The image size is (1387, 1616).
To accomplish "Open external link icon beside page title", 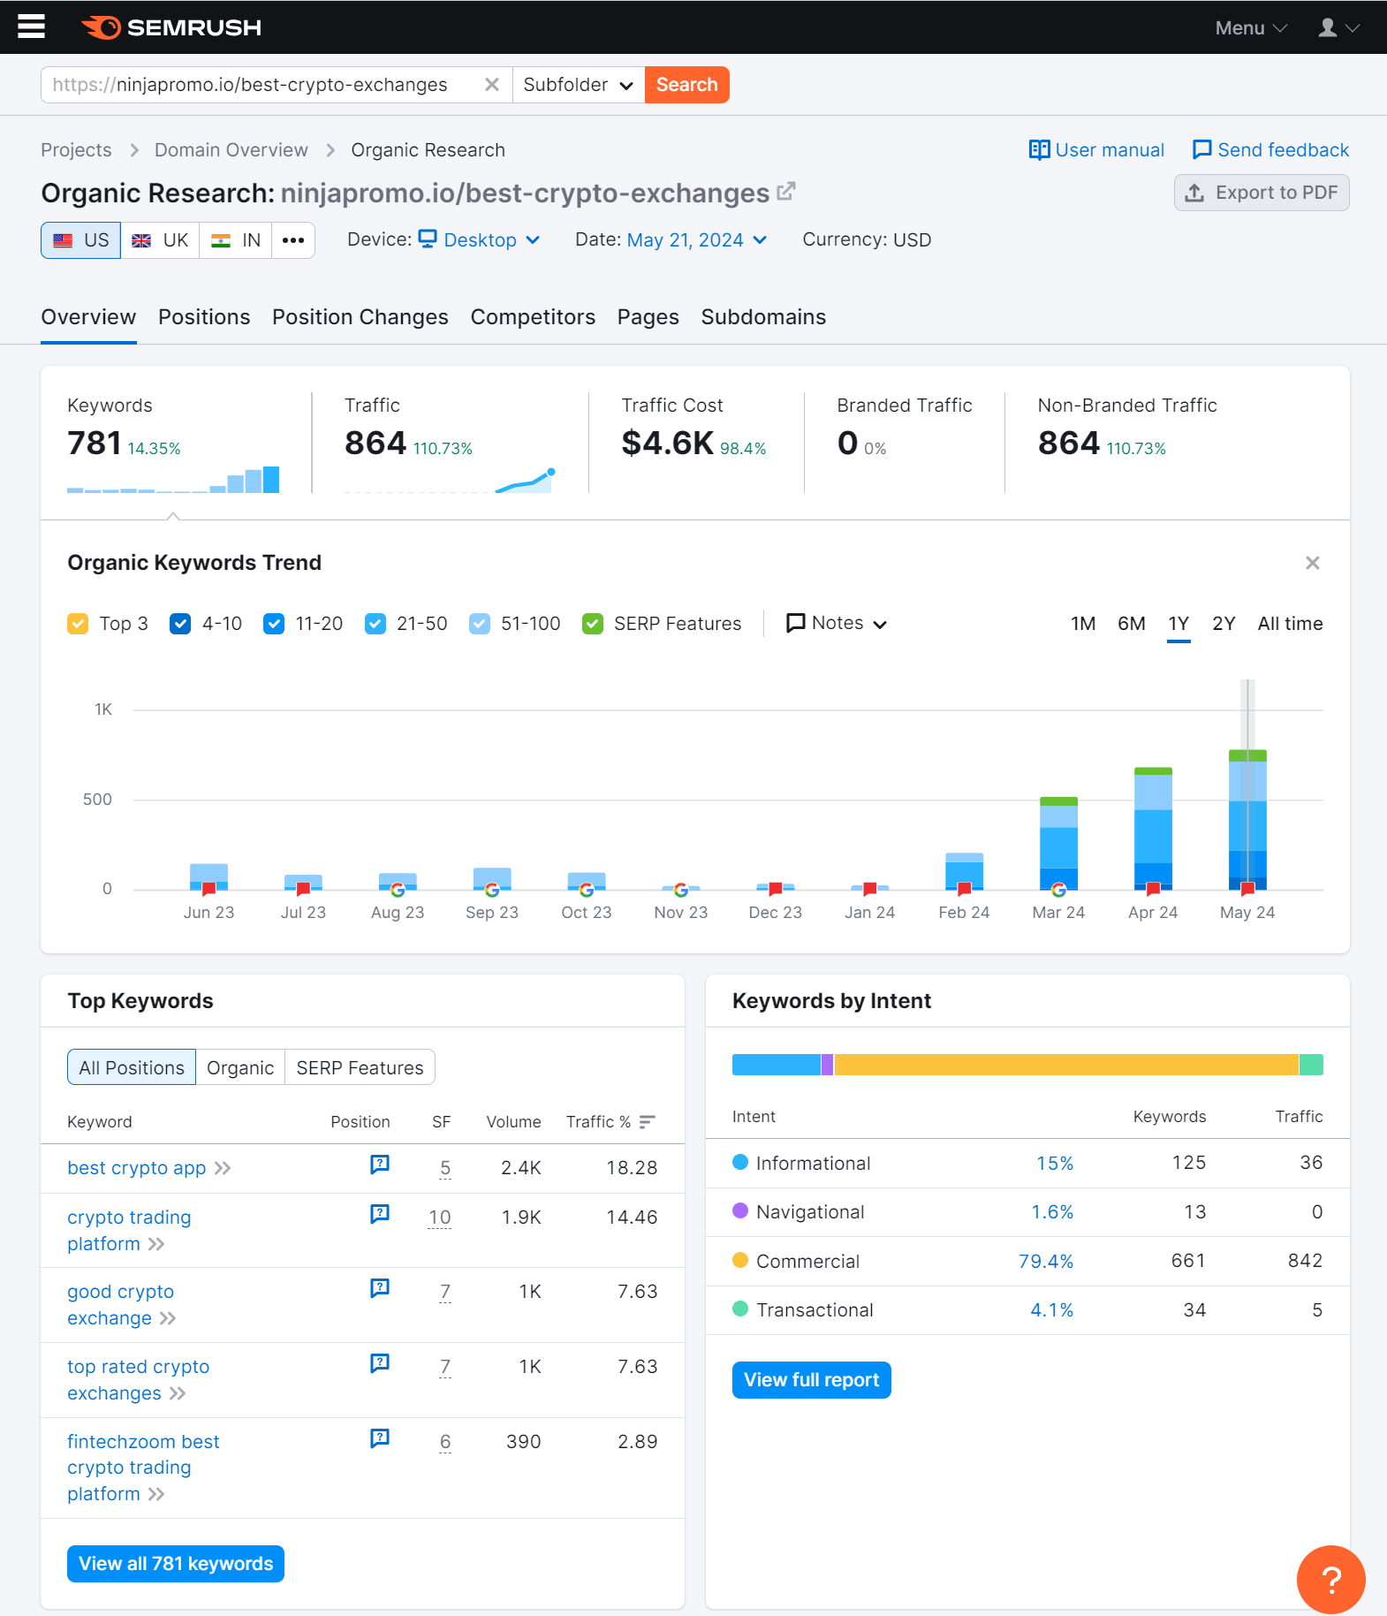I will (786, 191).
